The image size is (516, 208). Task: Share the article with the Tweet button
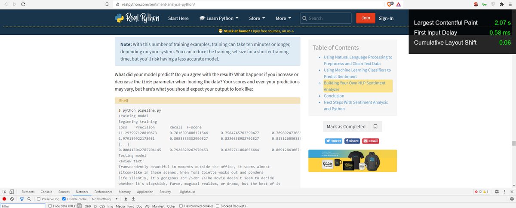click(x=333, y=141)
